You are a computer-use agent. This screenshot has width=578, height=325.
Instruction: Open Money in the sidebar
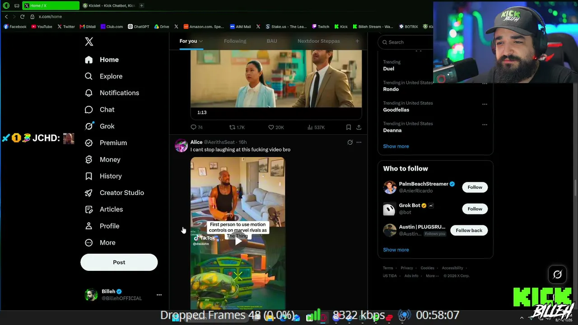103,159
